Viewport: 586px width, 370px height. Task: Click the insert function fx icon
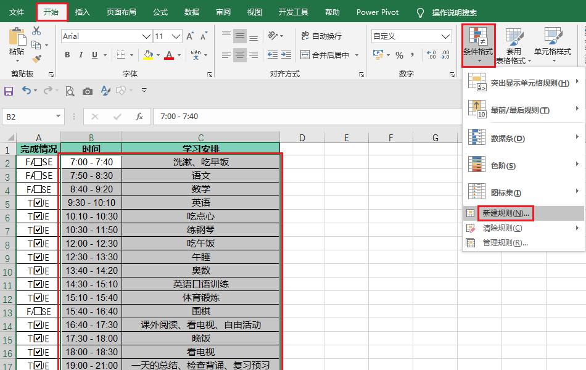pos(139,117)
